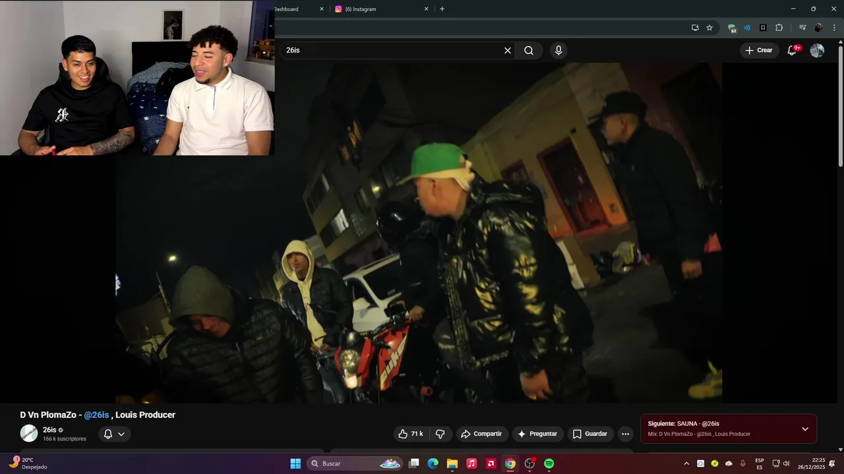
Task: Open Chrome's three-dot menu
Action: click(834, 28)
